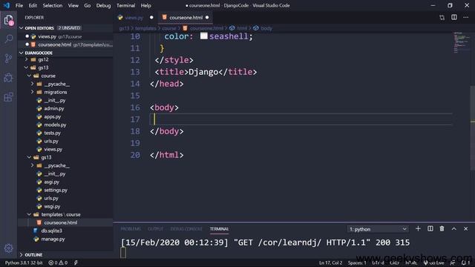Image resolution: width=475 pixels, height=267 pixels.
Task: Open notifications bell in status bar
Action: point(465,263)
